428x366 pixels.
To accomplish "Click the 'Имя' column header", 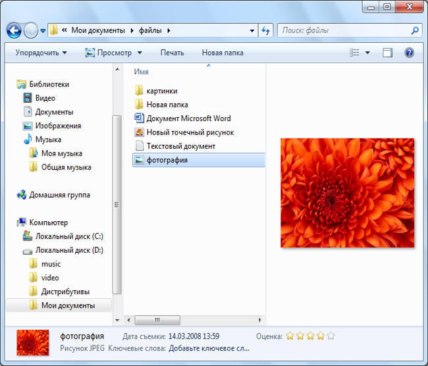I will pos(141,72).
